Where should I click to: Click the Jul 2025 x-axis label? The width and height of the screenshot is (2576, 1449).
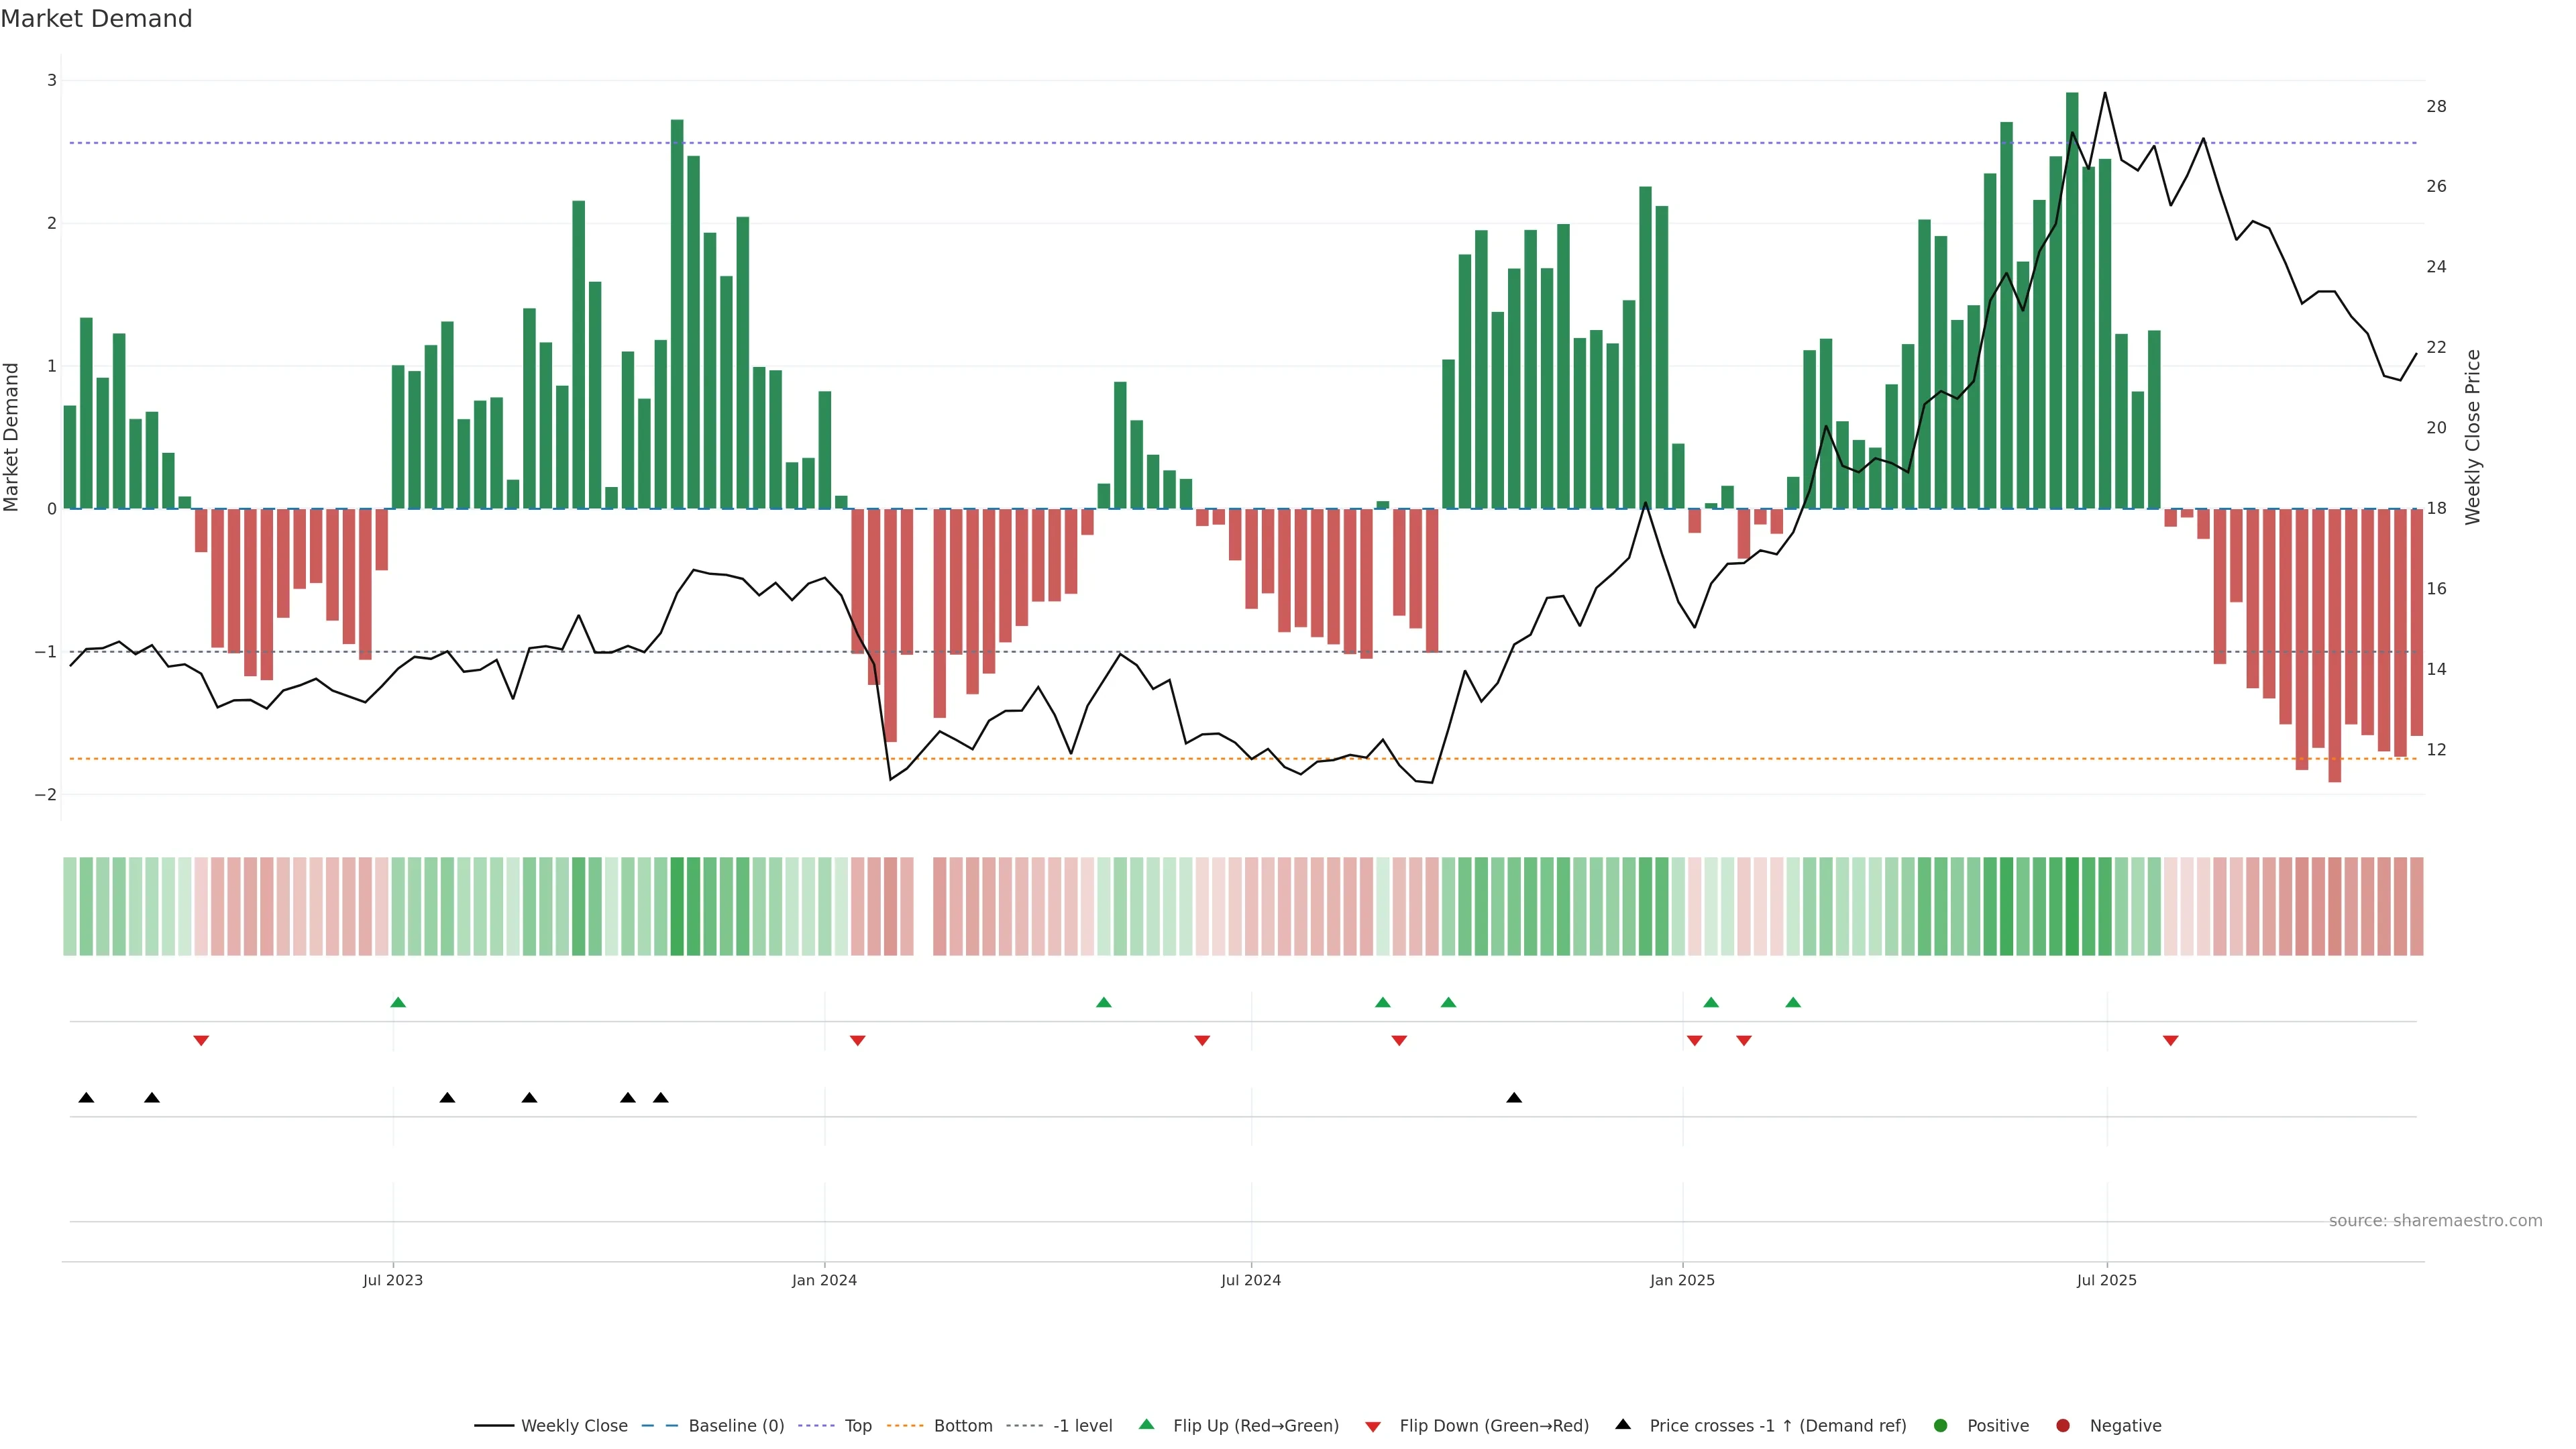[2106, 1280]
